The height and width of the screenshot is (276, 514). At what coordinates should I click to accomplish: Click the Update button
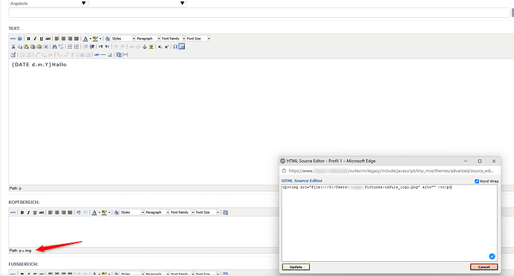[296, 267]
